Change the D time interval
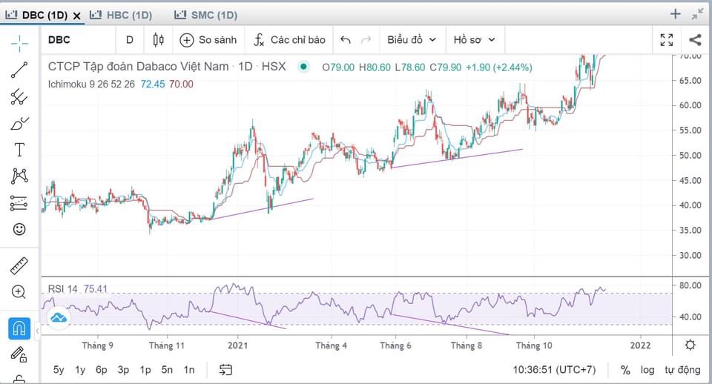 (129, 40)
